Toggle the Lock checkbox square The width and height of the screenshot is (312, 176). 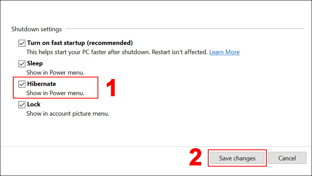tap(22, 105)
